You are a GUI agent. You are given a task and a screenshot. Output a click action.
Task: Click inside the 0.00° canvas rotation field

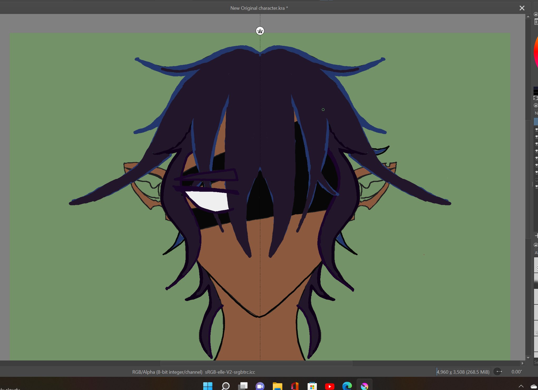click(x=516, y=372)
